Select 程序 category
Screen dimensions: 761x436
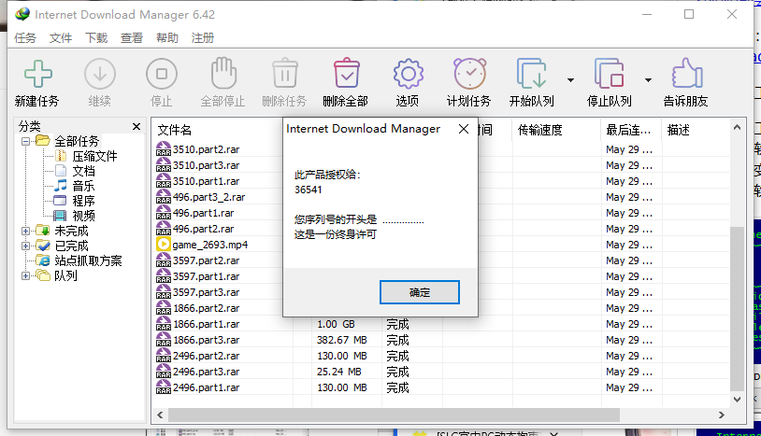tap(83, 201)
